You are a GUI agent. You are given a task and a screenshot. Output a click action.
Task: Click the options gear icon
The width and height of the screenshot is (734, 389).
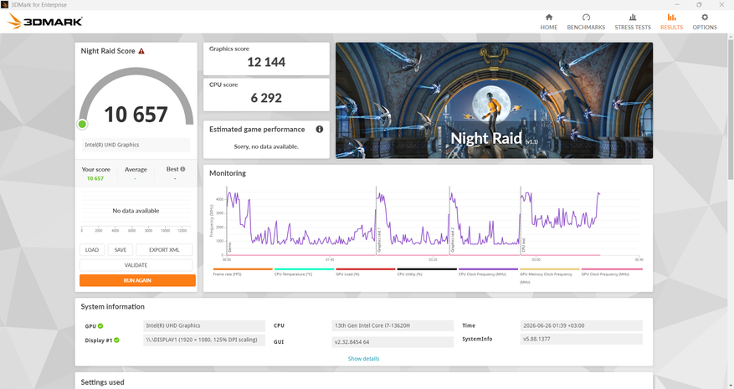(x=705, y=18)
